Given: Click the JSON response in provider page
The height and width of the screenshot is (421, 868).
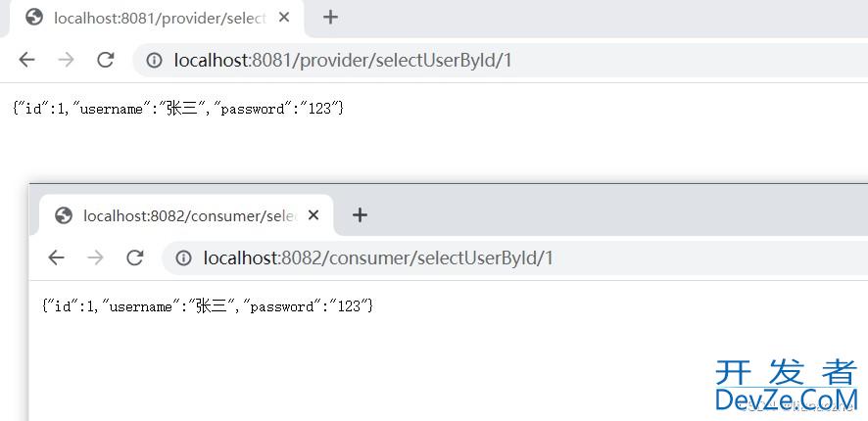Looking at the screenshot, I should (x=178, y=109).
